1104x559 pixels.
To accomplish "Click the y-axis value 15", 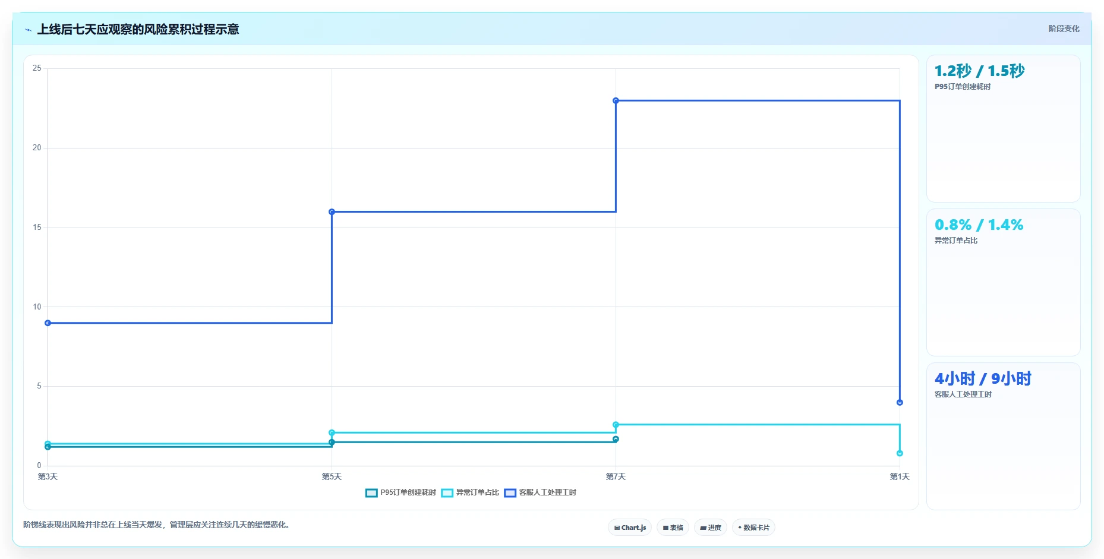I will point(37,228).
